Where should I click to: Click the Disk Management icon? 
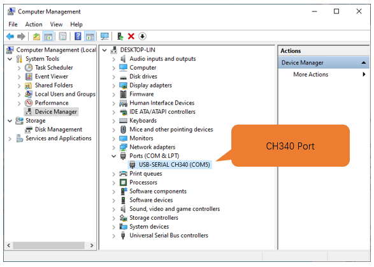[29, 130]
